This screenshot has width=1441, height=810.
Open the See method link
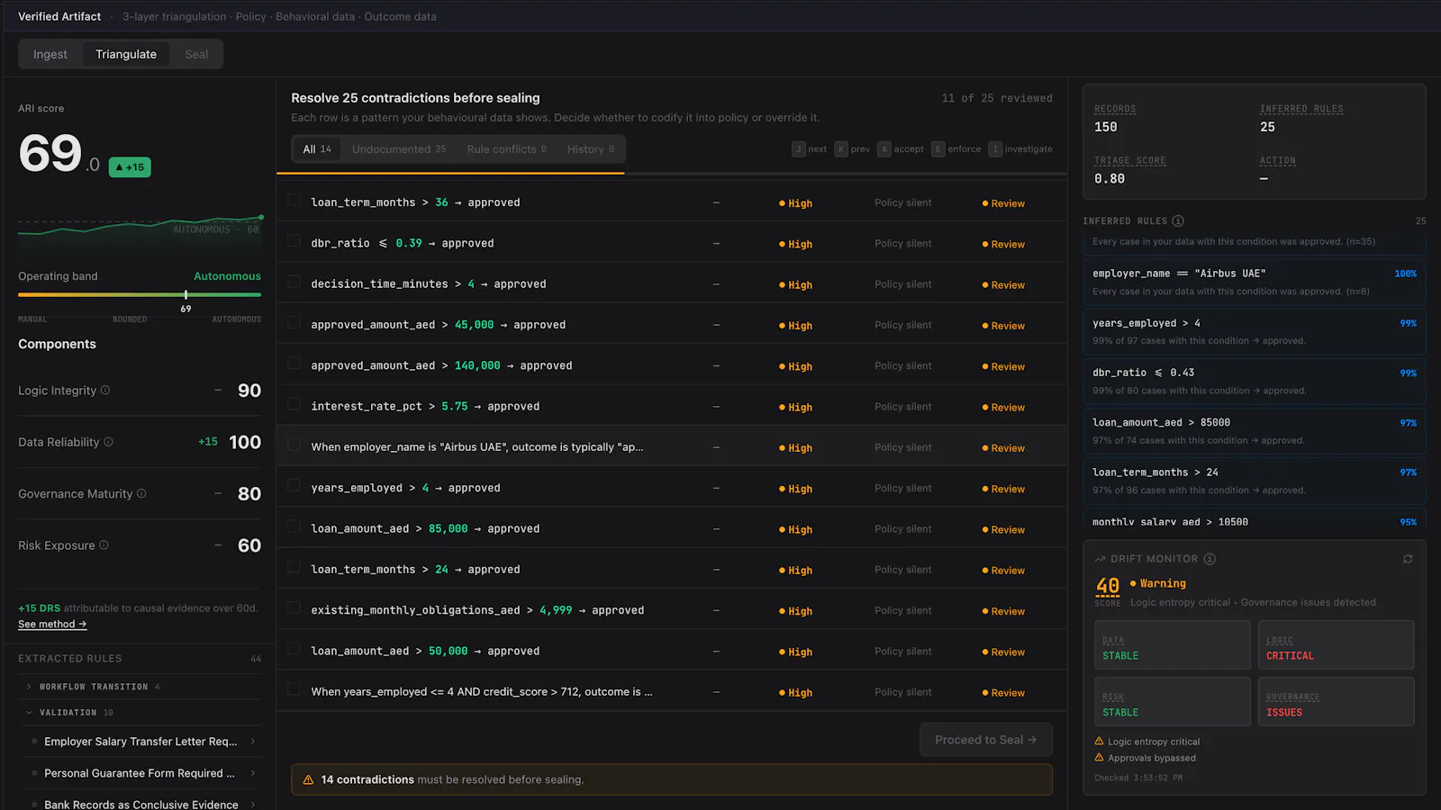[x=52, y=625]
